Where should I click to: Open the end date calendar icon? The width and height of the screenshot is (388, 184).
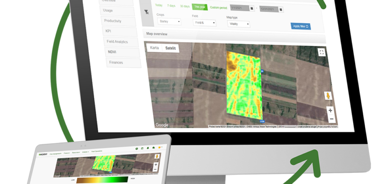tap(281, 10)
